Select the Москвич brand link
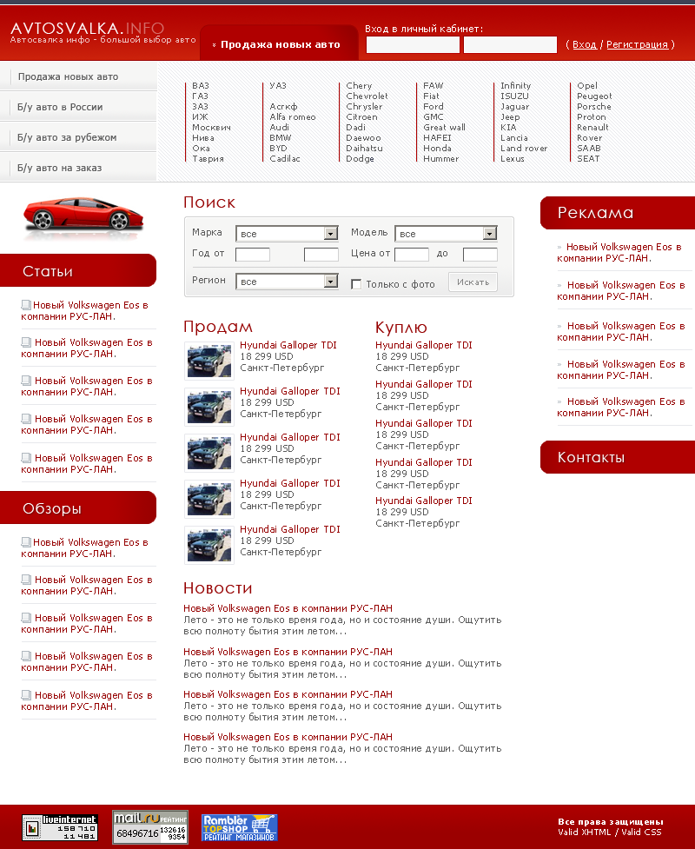This screenshot has width=695, height=849. [x=211, y=127]
